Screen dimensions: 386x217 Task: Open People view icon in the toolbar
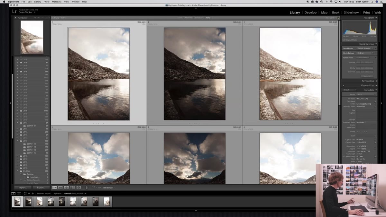coord(78,187)
